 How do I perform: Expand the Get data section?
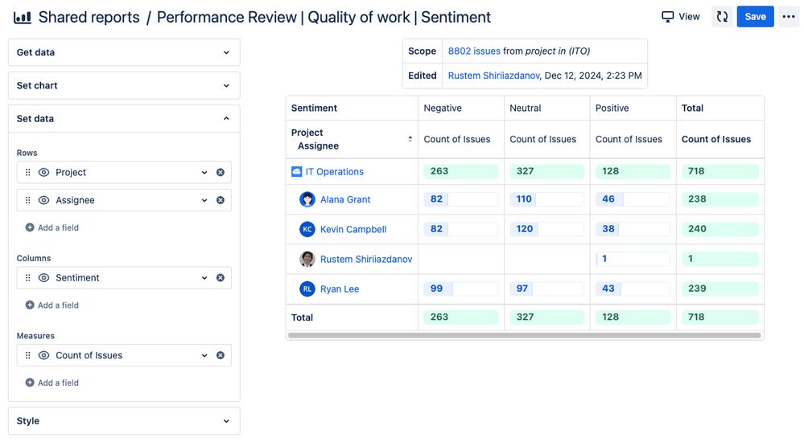[124, 52]
